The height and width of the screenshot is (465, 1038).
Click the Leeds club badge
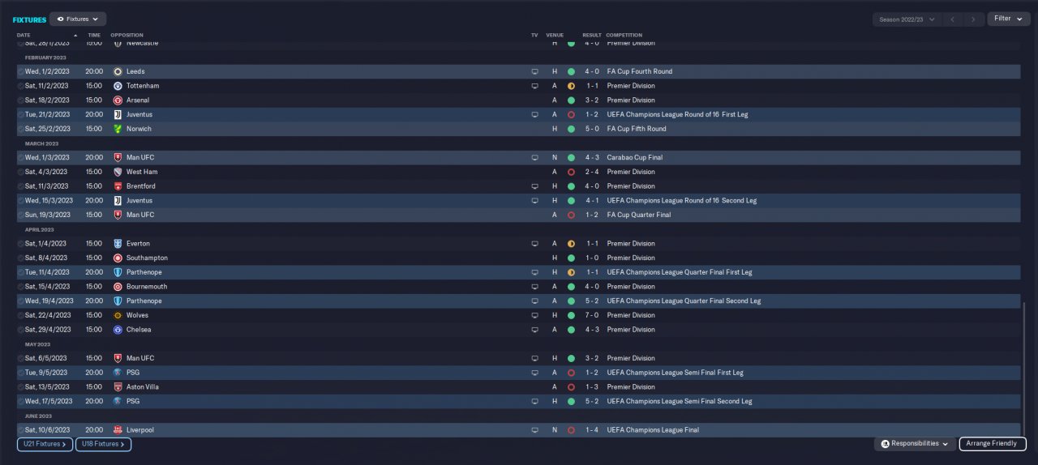tap(118, 71)
